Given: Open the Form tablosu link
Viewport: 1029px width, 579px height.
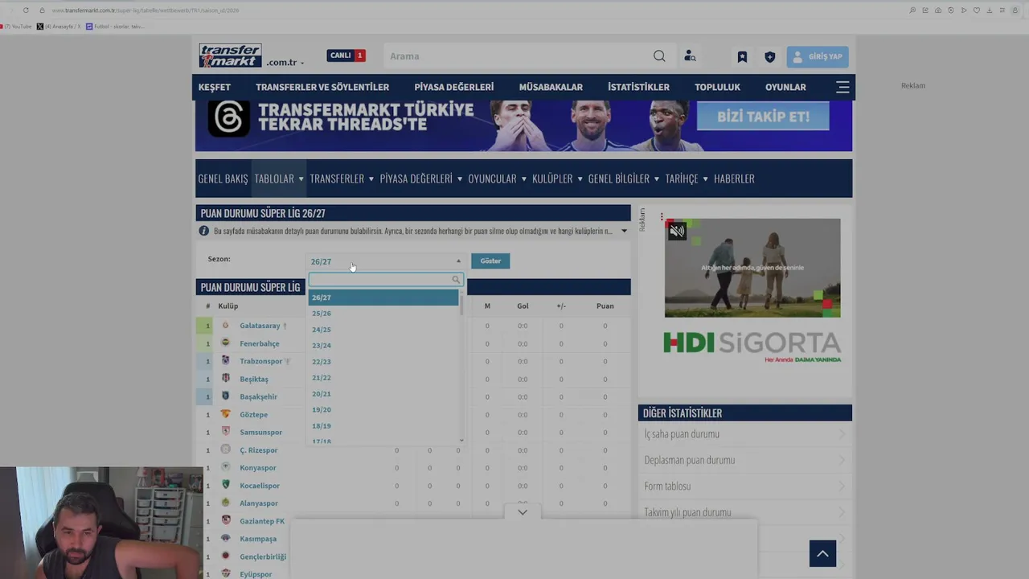Looking at the screenshot, I should pyautogui.click(x=667, y=487).
